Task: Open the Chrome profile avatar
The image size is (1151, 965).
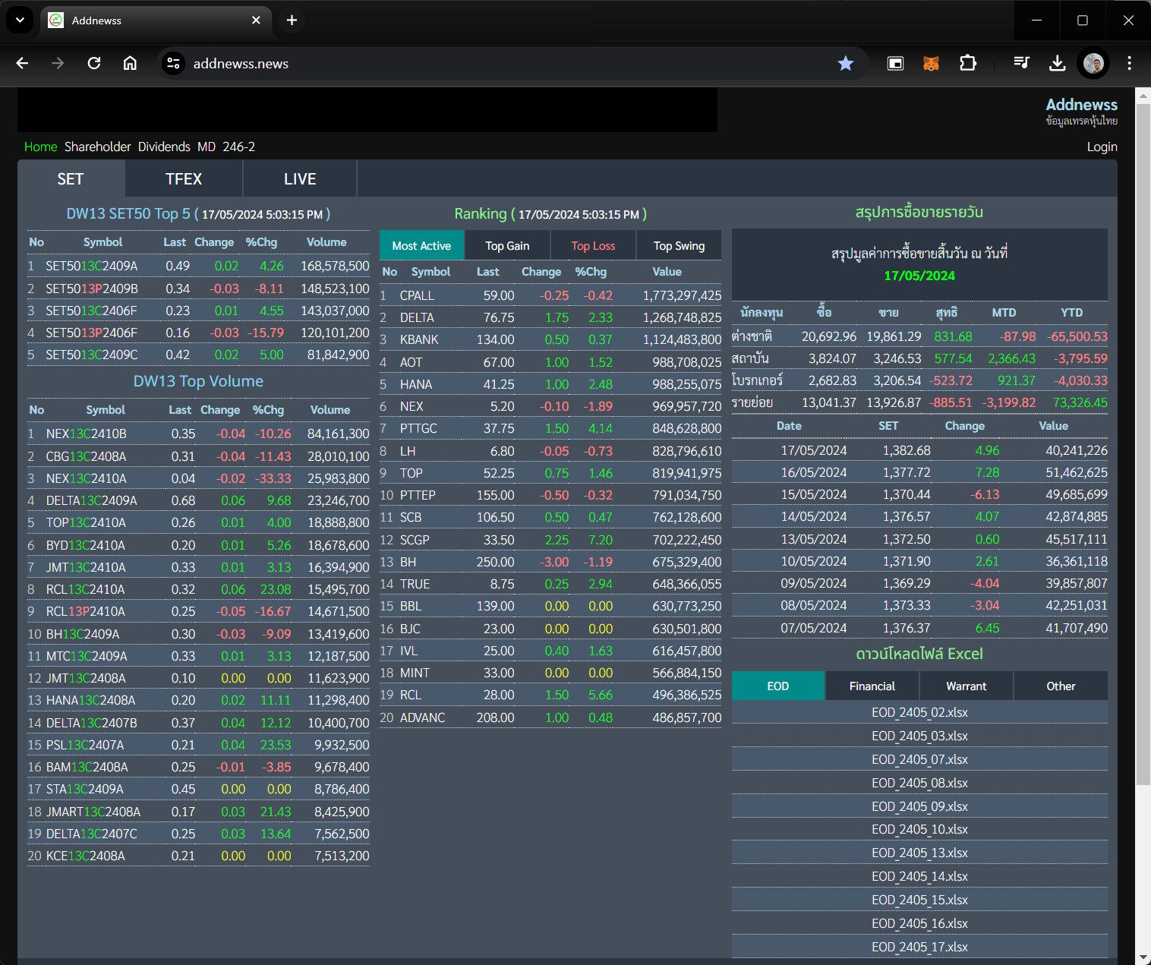Action: click(1093, 63)
